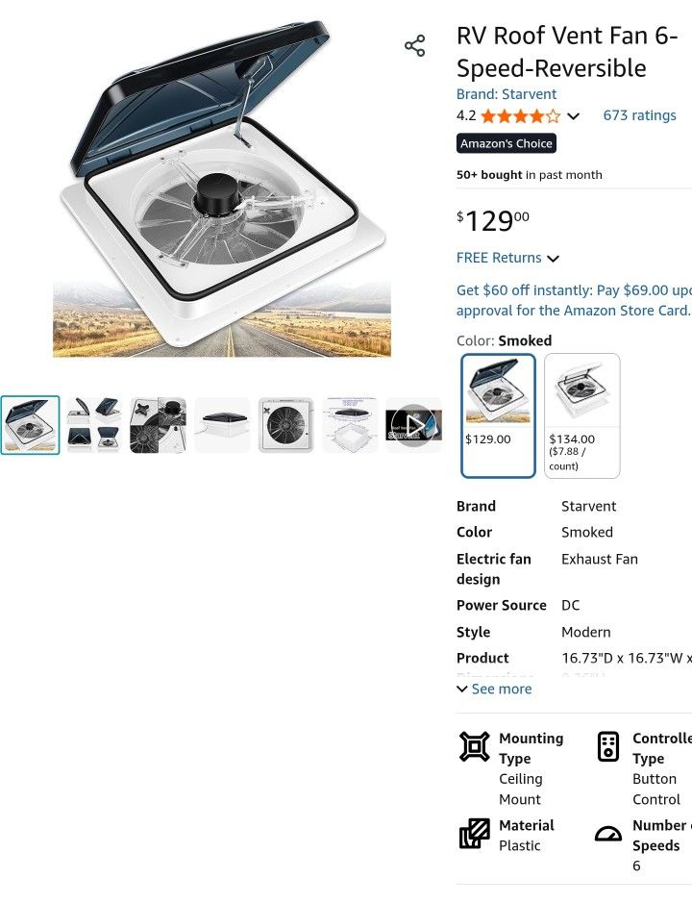Image resolution: width=692 pixels, height=903 pixels.
Task: Expand See more product details
Action: 494,689
